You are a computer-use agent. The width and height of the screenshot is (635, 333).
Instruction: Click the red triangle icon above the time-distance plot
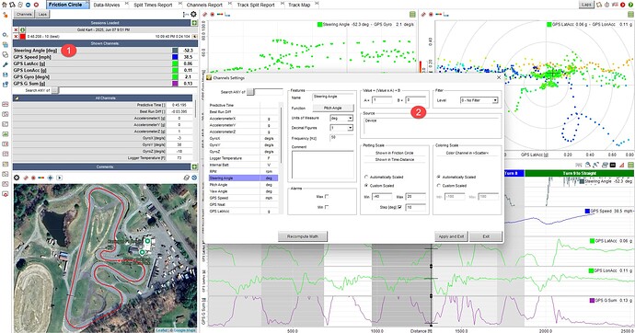(621, 165)
